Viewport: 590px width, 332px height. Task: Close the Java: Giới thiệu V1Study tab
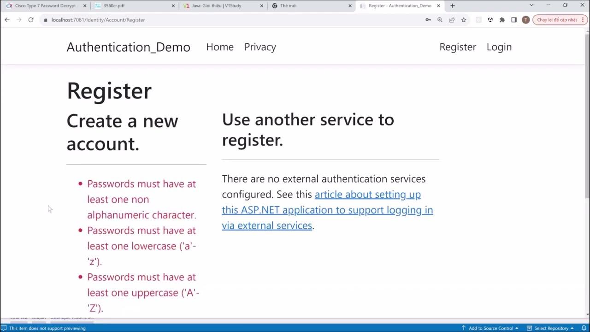pos(262,6)
